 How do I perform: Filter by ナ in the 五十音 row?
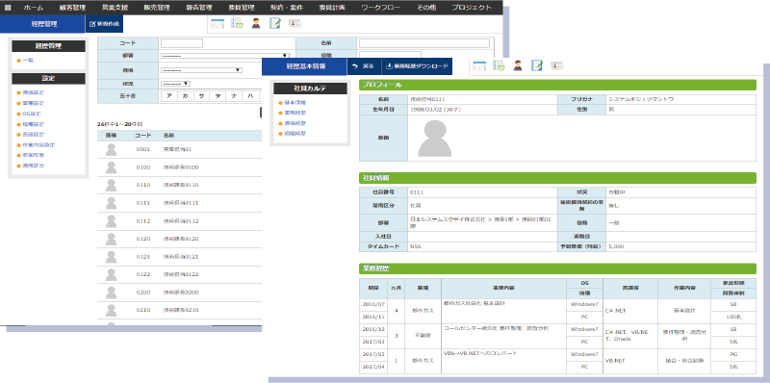click(x=234, y=97)
